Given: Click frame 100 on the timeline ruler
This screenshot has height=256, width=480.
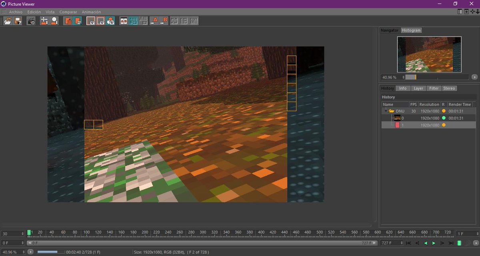Looking at the screenshot, I should coord(86,232).
